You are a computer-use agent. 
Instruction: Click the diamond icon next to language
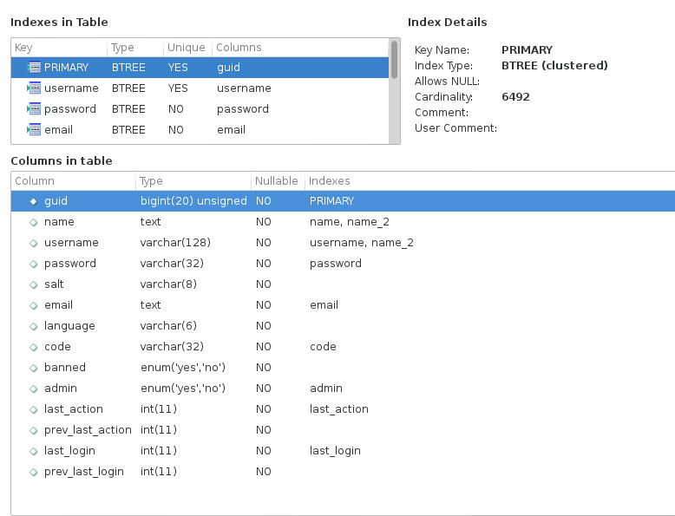pos(34,326)
